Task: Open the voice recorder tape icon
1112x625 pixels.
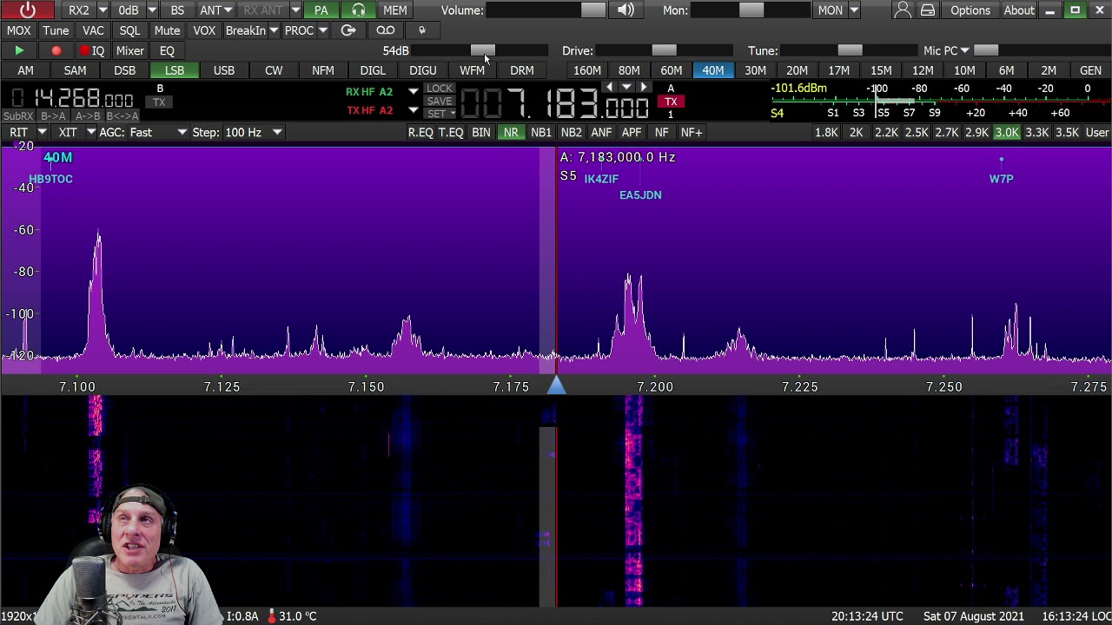Action: pos(386,30)
